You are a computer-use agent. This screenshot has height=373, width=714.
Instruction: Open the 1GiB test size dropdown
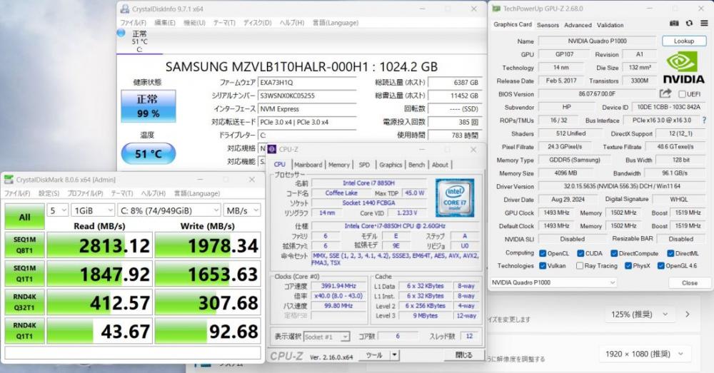[92, 210]
